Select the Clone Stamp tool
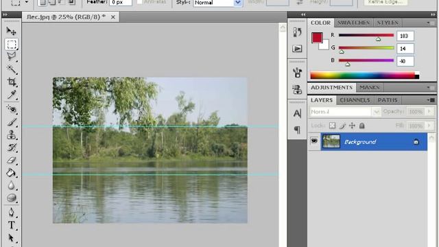439x247 pixels. [12, 134]
